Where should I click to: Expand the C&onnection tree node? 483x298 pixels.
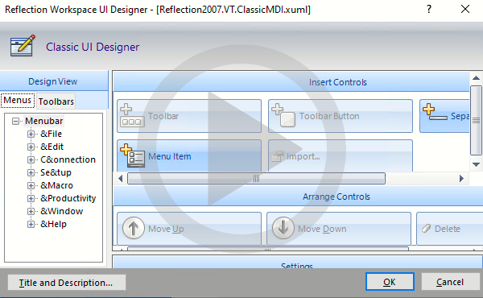[31, 160]
